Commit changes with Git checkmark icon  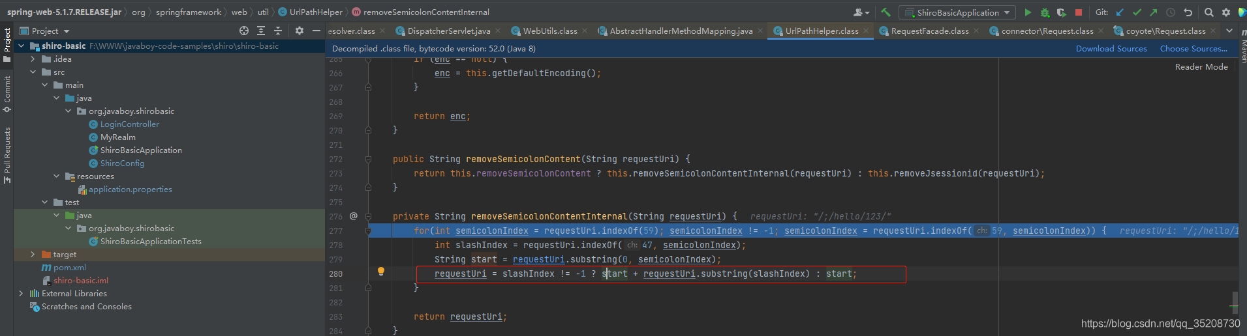(1137, 12)
